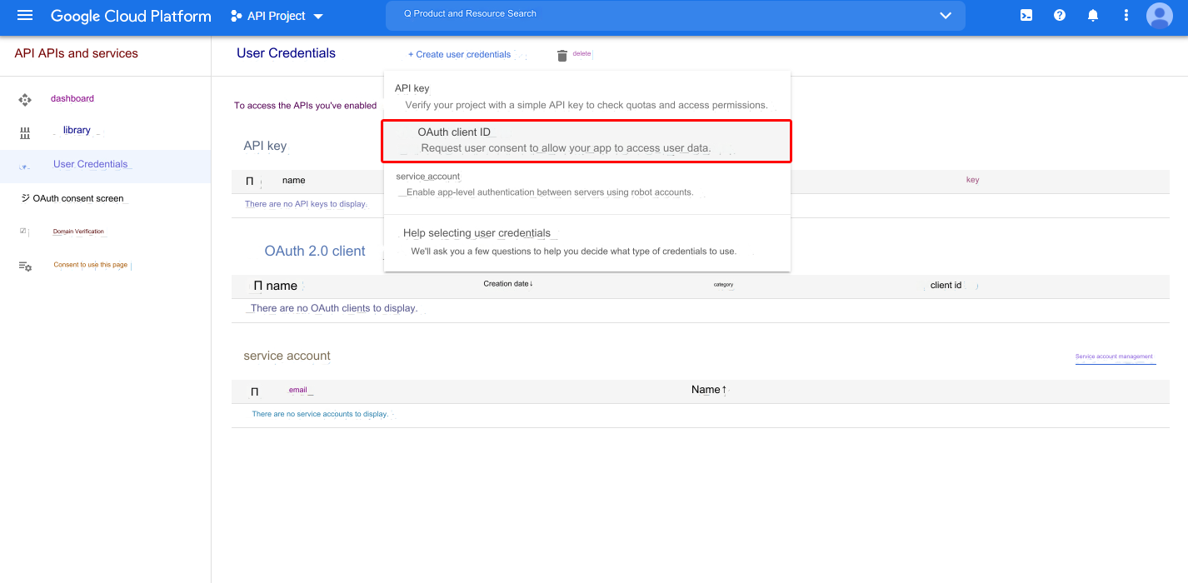Tick the select-all checkbox in OAuth client table
Viewport: 1188px width, 583px height.
point(258,286)
